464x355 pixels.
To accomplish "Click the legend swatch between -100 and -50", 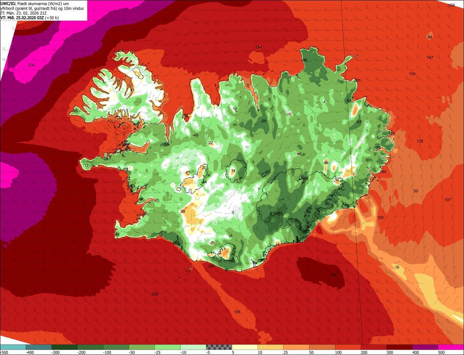I will [x=116, y=347].
